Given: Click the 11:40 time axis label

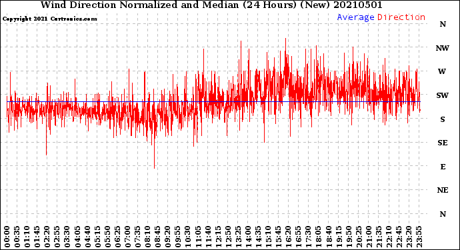Looking at the screenshot, I should point(208,237).
